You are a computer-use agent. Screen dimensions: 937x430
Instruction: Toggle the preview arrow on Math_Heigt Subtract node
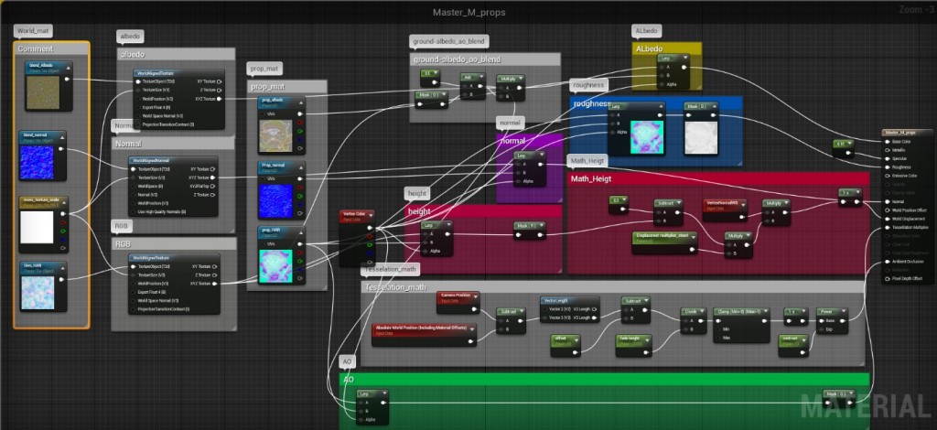(x=678, y=203)
